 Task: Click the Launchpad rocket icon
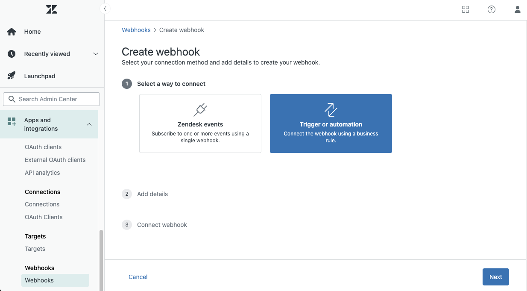12,76
